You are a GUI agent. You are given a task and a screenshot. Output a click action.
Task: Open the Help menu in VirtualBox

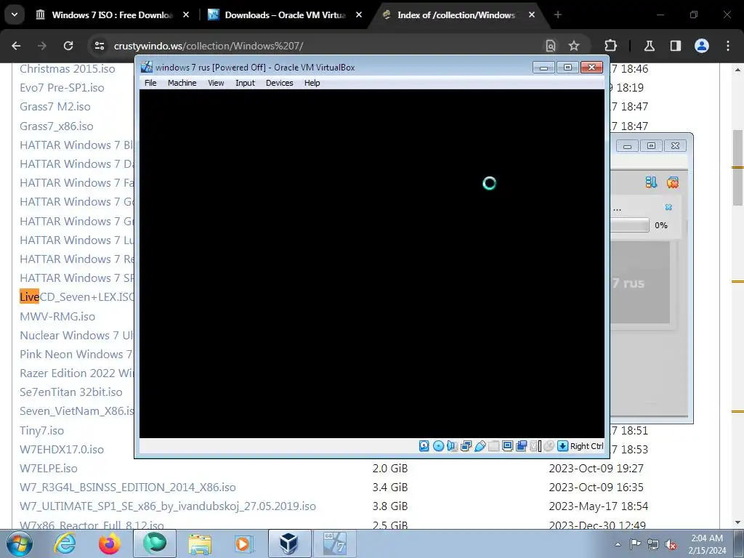(312, 83)
